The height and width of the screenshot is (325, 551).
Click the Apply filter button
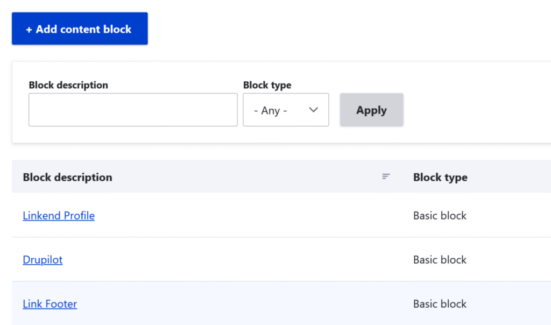coord(371,110)
